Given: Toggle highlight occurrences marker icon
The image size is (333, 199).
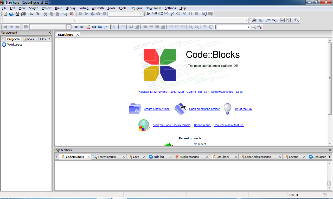Looking at the screenshot, I should pyautogui.click(x=88, y=27).
